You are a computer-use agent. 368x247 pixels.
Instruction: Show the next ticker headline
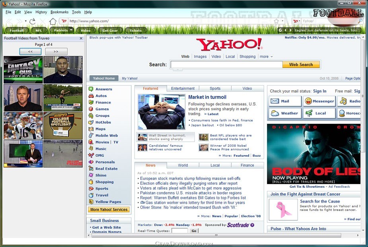pos(290,30)
